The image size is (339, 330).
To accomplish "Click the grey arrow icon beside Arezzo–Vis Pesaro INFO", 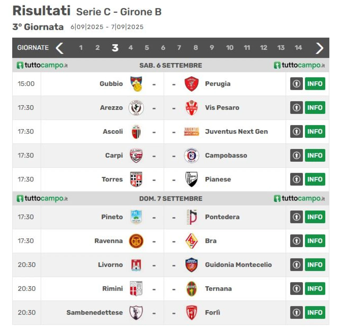I will tap(296, 108).
